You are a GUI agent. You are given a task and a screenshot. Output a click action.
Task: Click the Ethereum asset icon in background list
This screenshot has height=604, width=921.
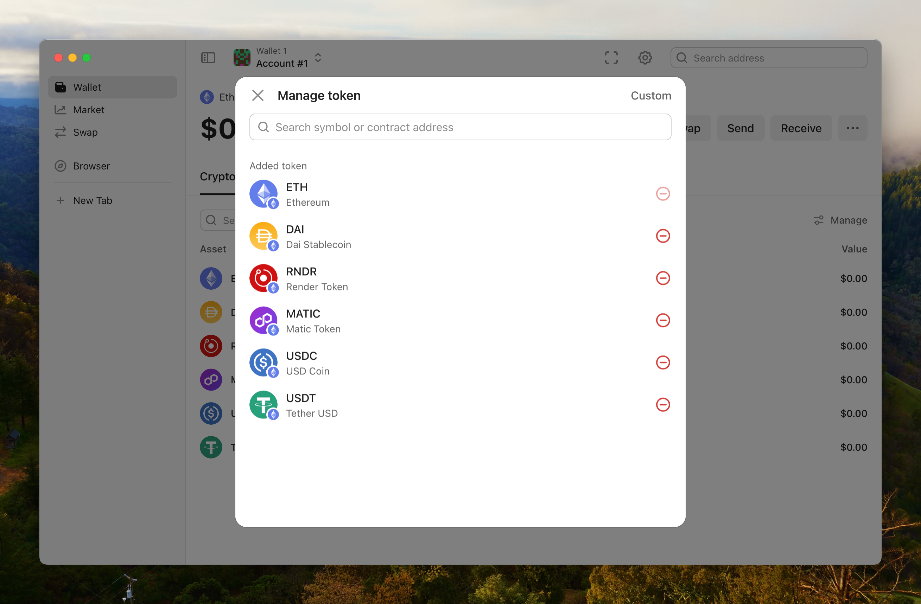tap(211, 278)
